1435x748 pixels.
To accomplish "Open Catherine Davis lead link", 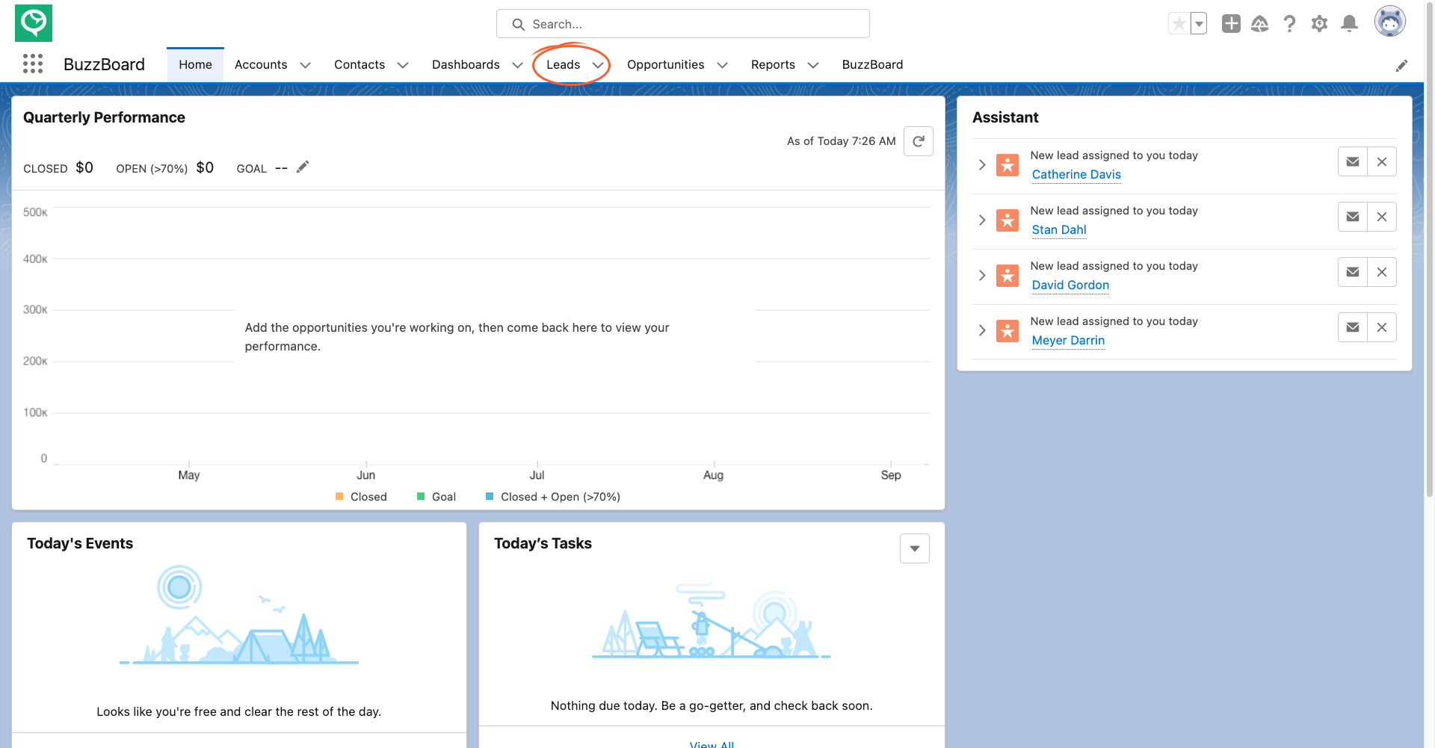I will pyautogui.click(x=1076, y=174).
